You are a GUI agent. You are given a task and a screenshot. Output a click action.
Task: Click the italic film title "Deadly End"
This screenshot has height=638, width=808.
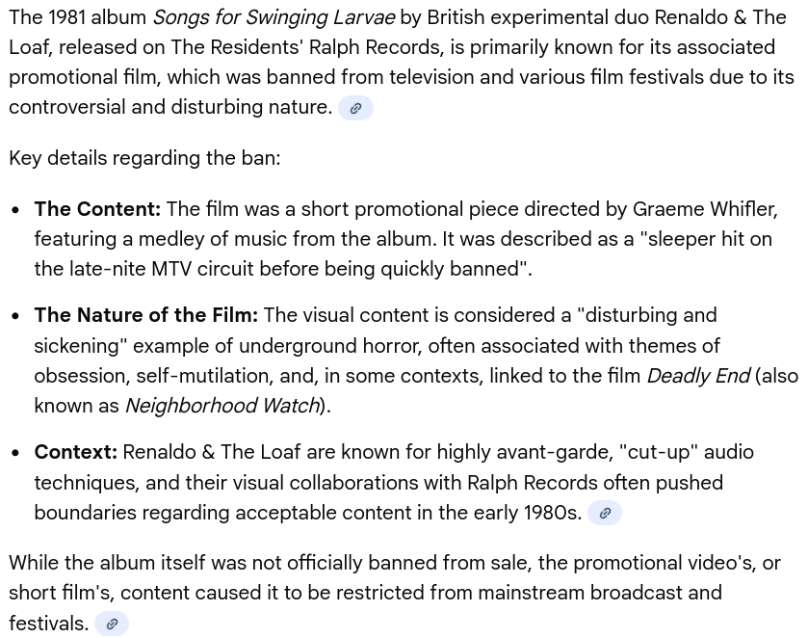point(698,376)
